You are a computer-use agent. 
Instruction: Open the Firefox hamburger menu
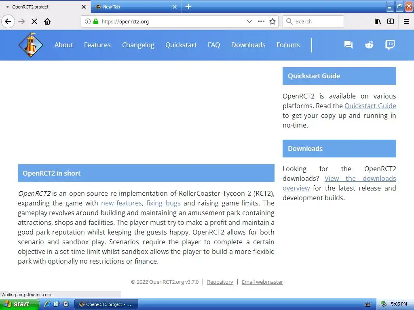(x=406, y=21)
